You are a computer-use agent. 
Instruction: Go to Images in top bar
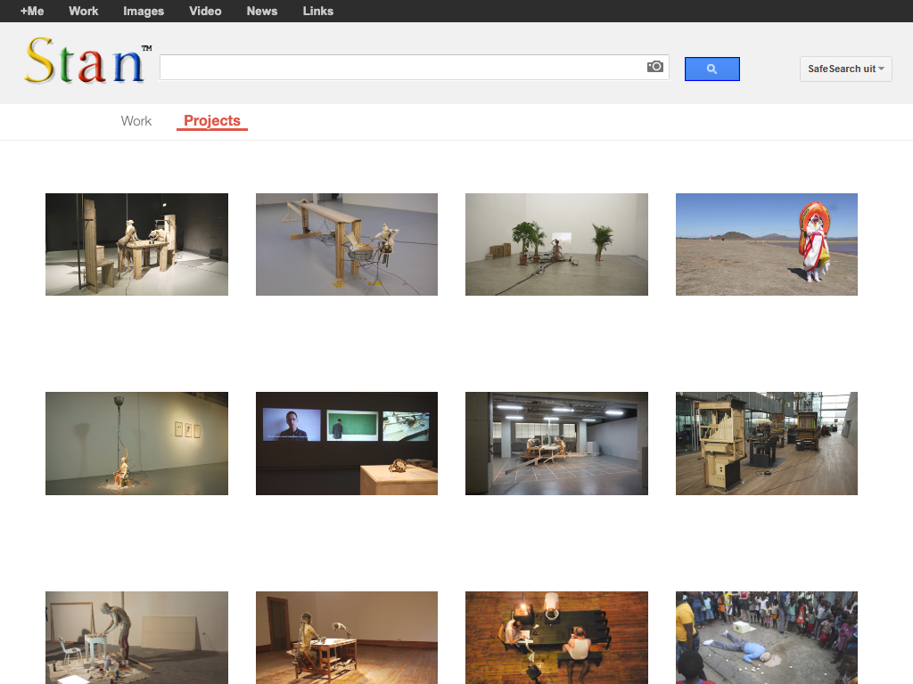pos(144,12)
